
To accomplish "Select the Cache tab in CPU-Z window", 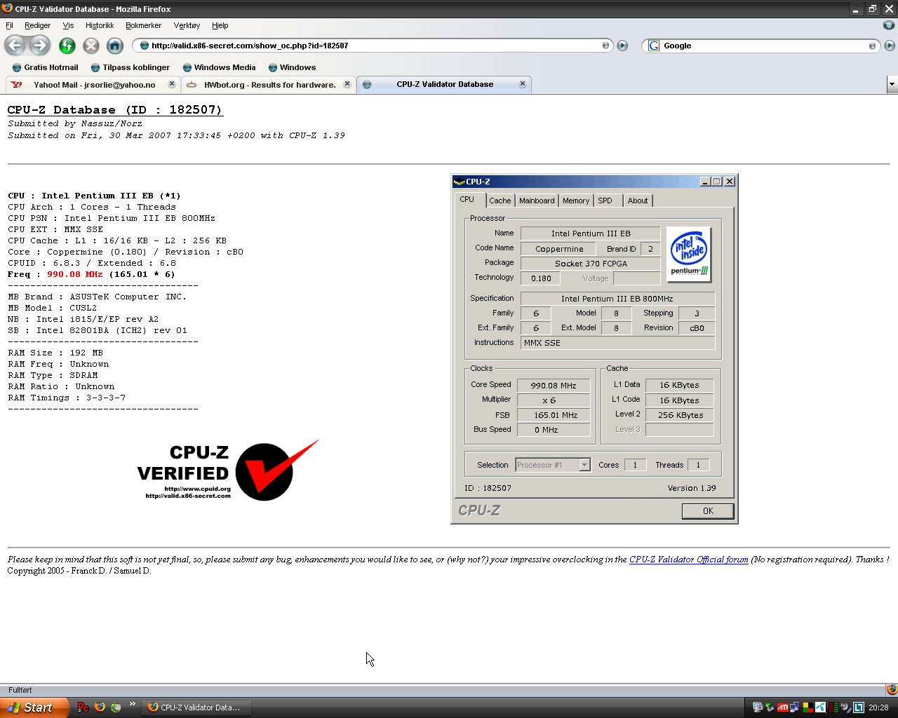I will click(500, 201).
